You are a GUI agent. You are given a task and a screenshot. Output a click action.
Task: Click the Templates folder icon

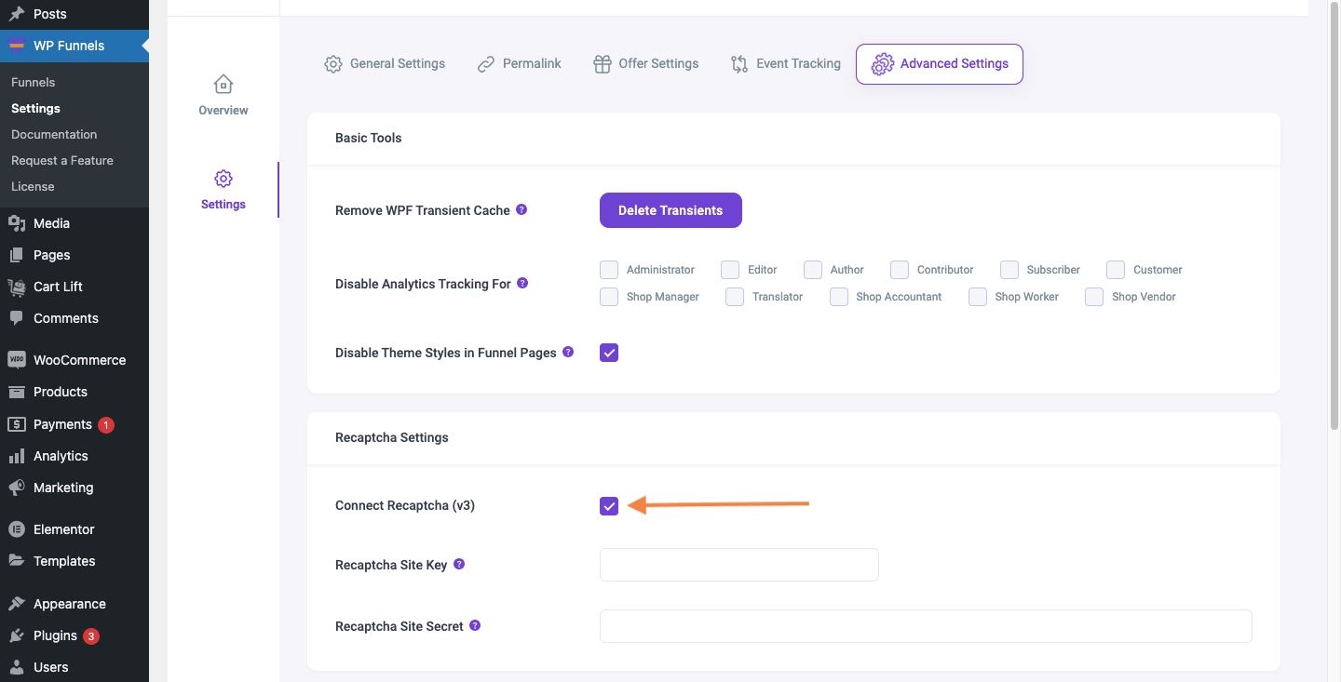click(17, 561)
